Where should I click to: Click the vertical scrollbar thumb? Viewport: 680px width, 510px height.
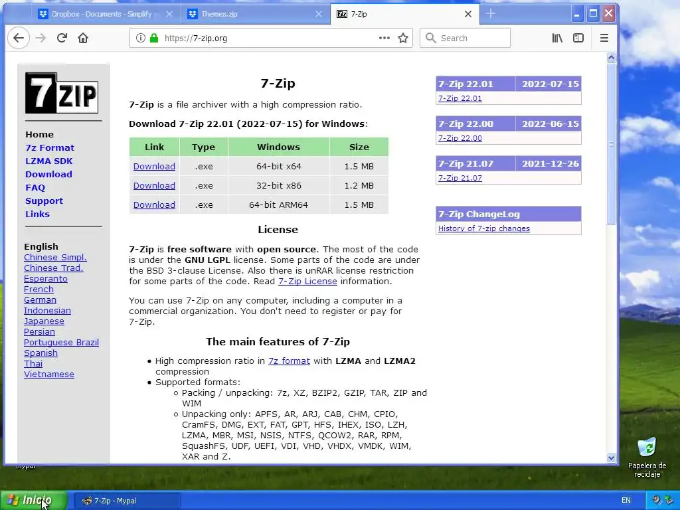[x=612, y=144]
